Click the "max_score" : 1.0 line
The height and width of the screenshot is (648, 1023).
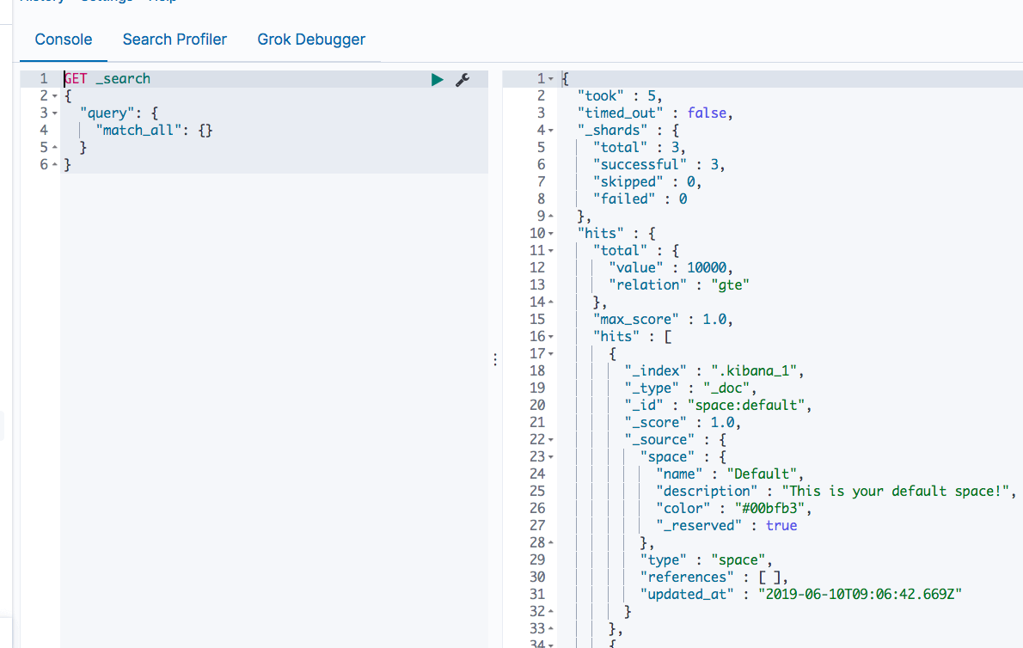click(x=663, y=320)
